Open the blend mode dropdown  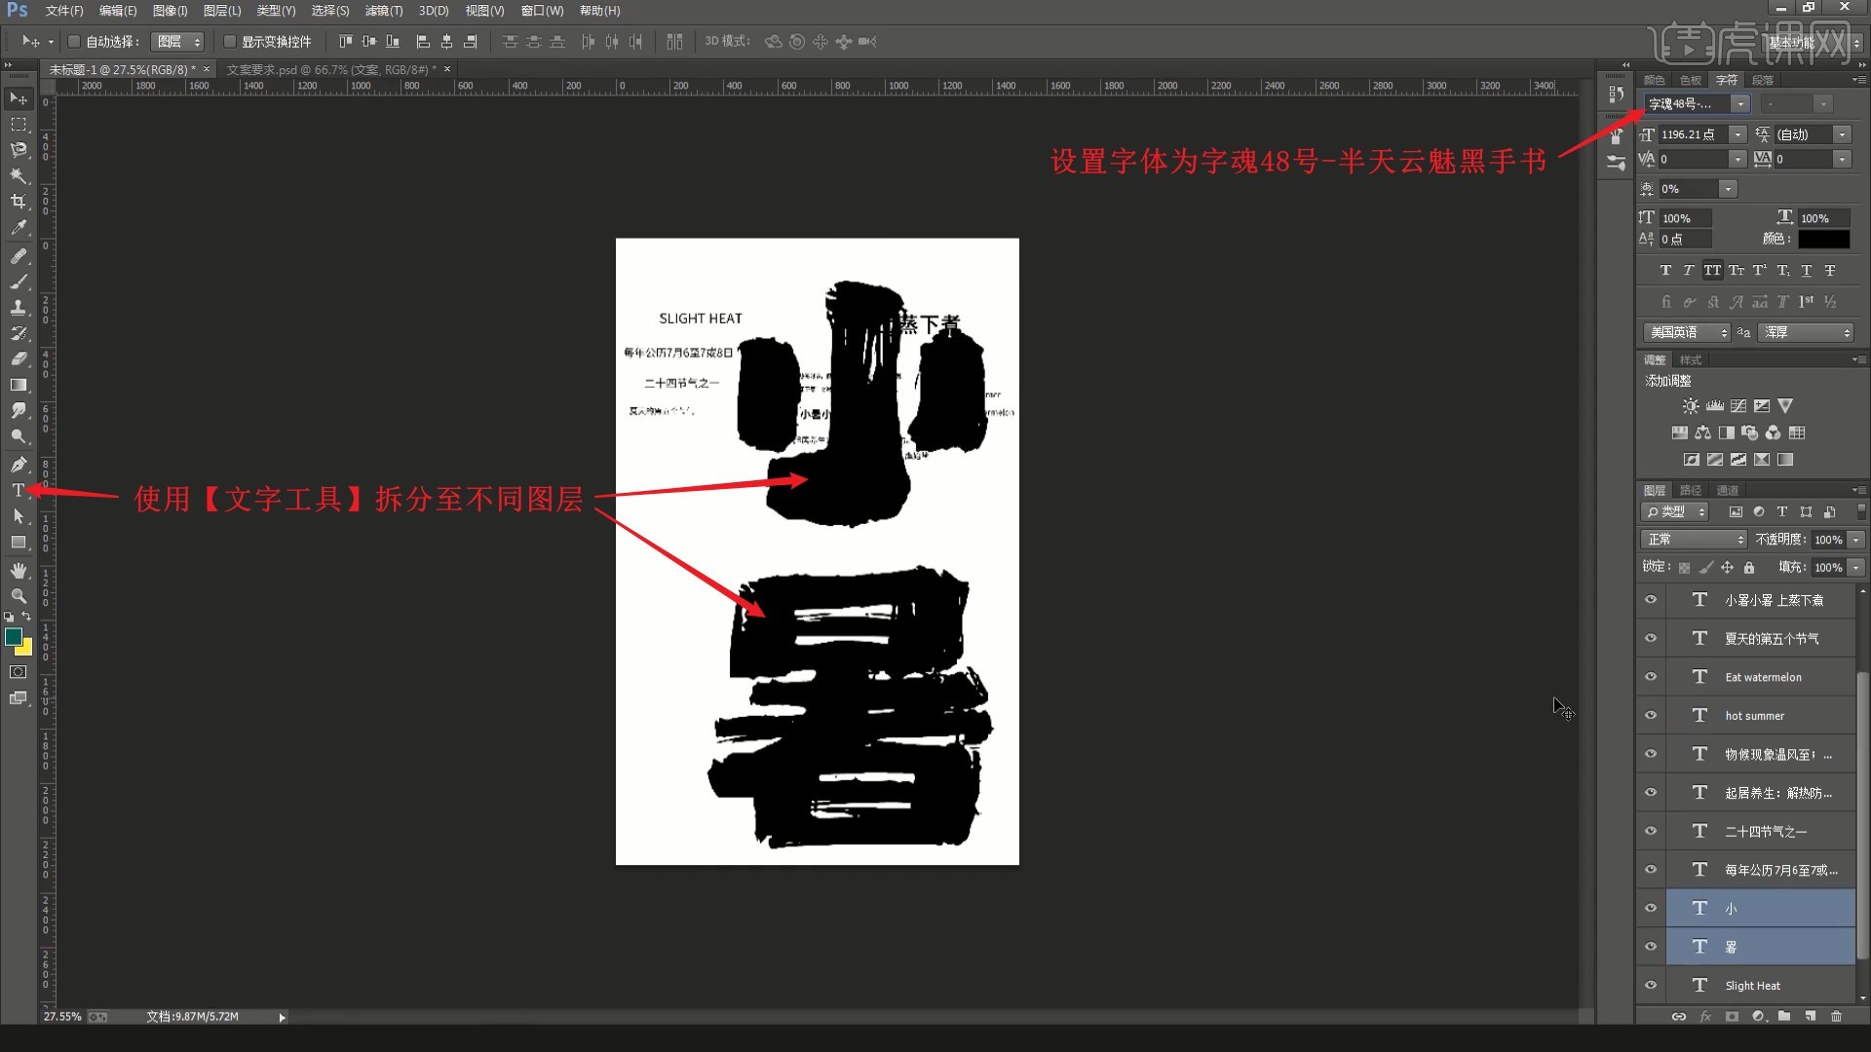[x=1694, y=539]
